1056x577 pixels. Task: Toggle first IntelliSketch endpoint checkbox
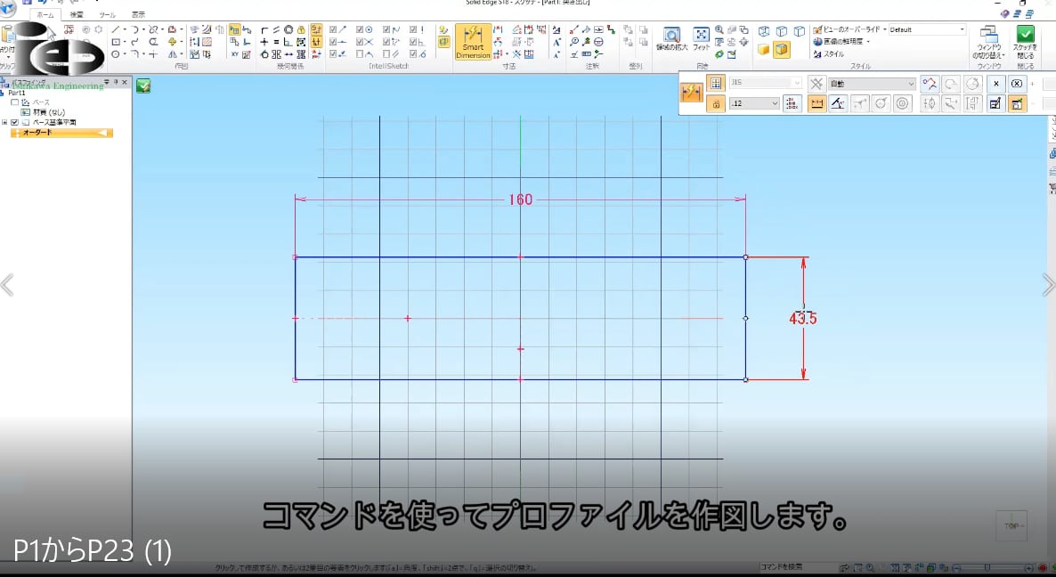pos(333,29)
